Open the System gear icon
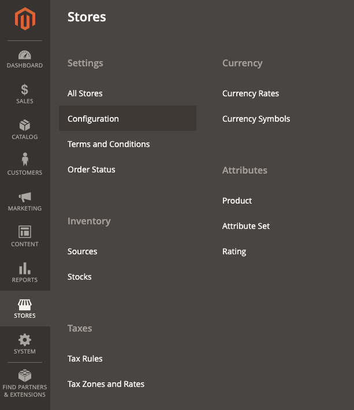Screen dimensions: 354x410 point(25,340)
